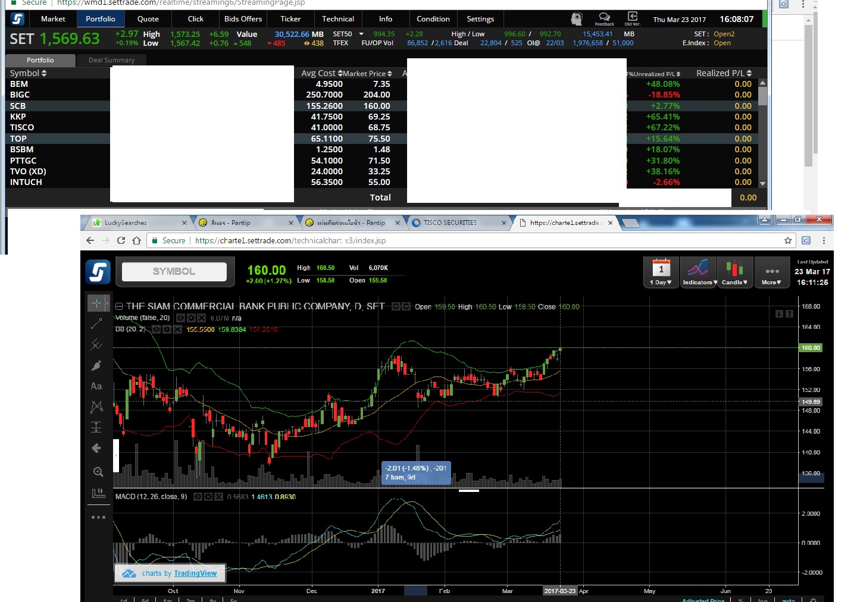Image resolution: width=857 pixels, height=602 pixels.
Task: Open the Settings menu in streaming
Action: 480,19
